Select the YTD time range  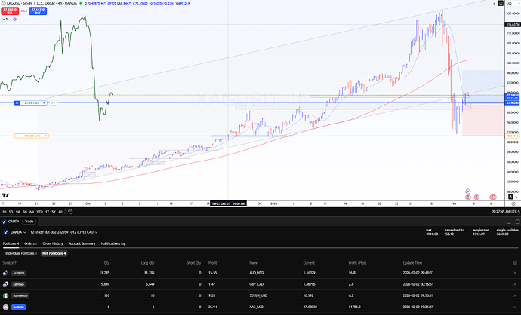(39, 212)
